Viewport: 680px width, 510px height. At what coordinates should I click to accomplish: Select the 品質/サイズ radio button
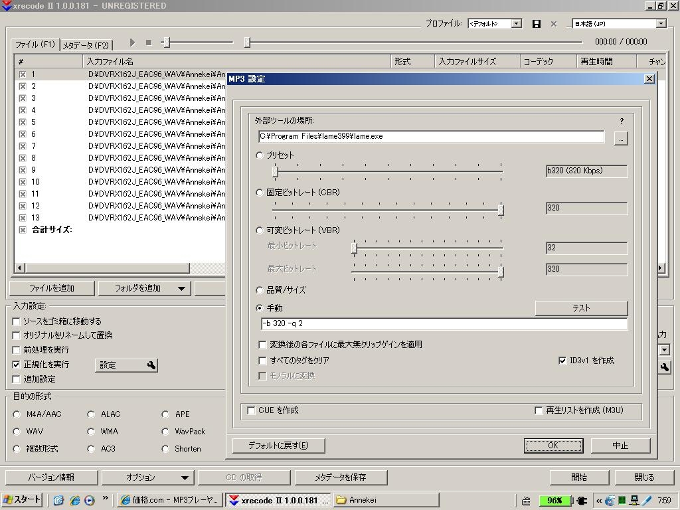coord(260,290)
